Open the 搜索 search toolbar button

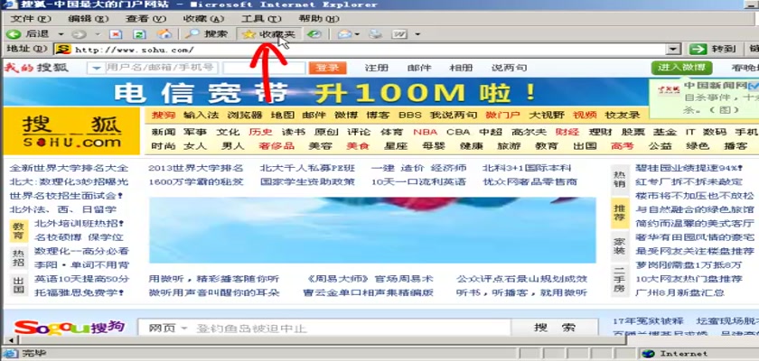207,33
